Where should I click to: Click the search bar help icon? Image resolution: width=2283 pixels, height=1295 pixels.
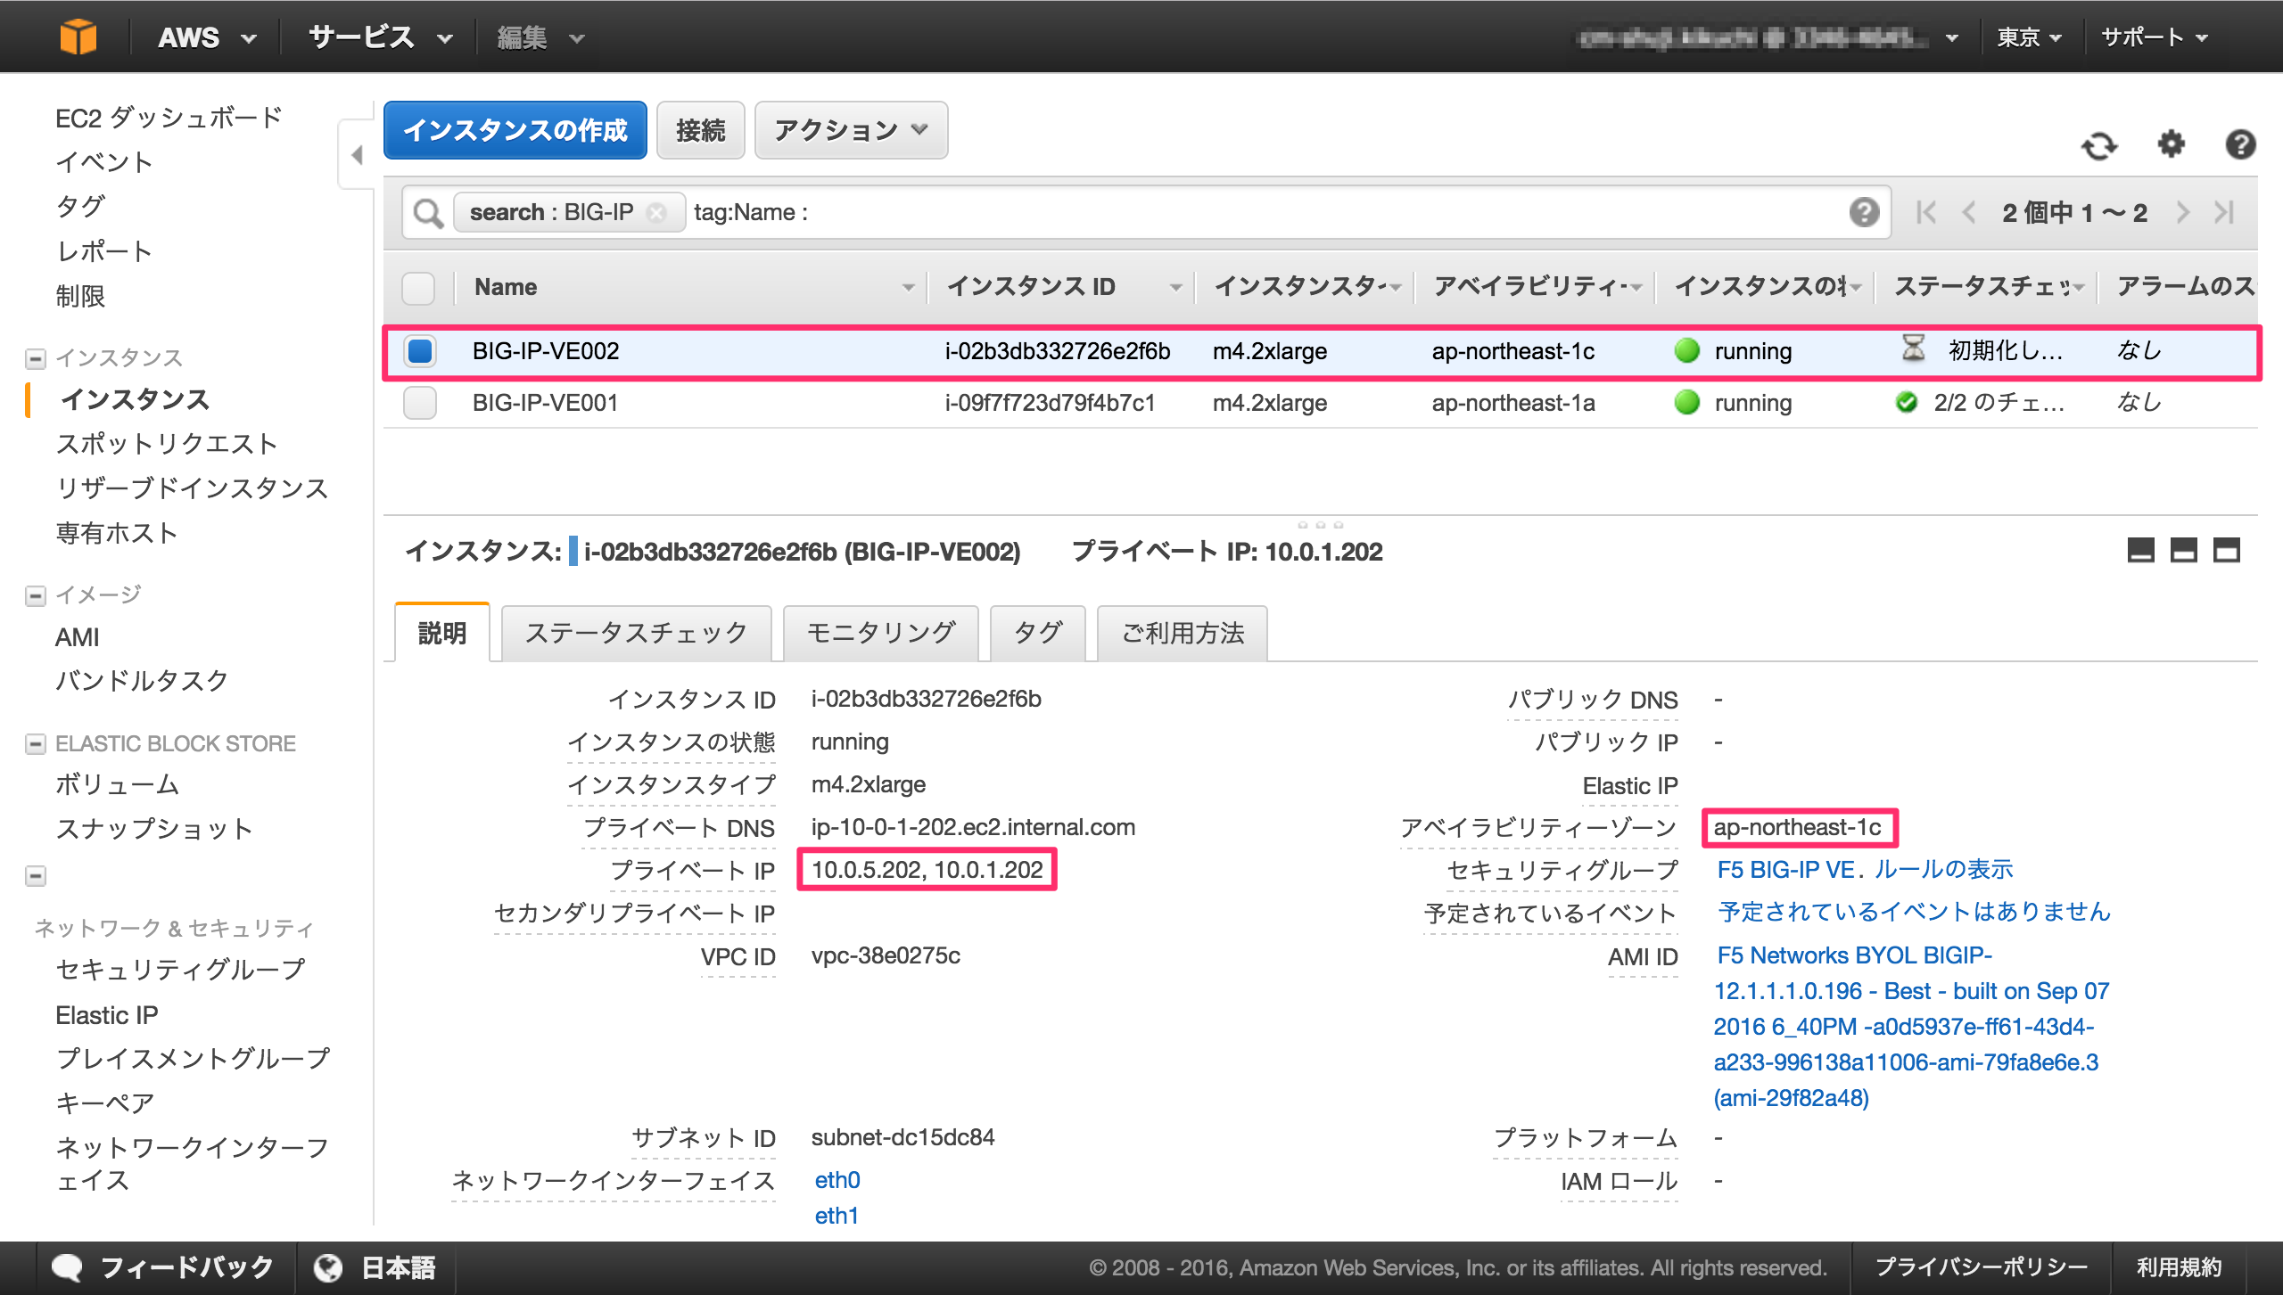pyautogui.click(x=1864, y=212)
